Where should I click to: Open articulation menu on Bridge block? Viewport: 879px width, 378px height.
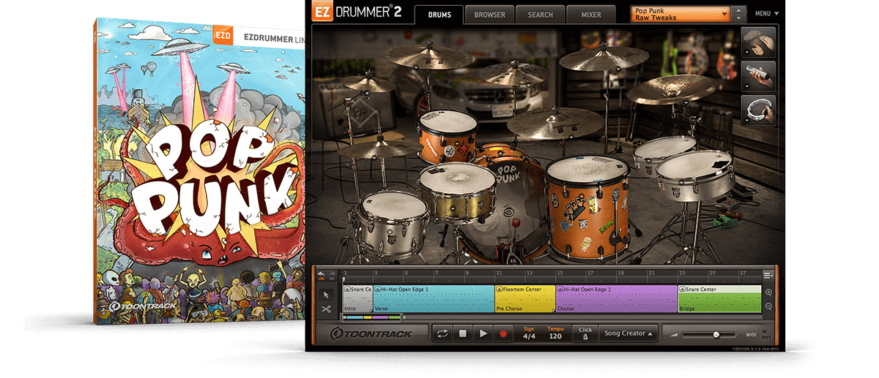[683, 290]
